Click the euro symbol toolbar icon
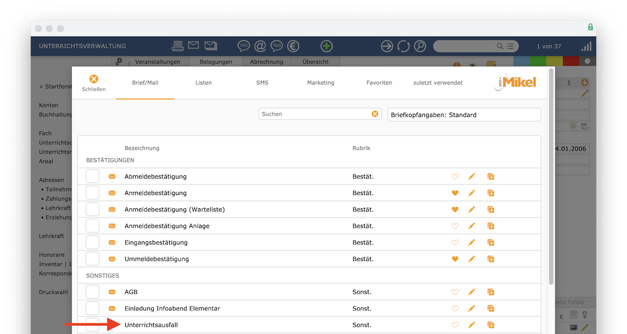627x334 pixels. coord(293,46)
